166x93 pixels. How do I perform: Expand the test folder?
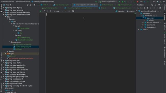[8, 51]
